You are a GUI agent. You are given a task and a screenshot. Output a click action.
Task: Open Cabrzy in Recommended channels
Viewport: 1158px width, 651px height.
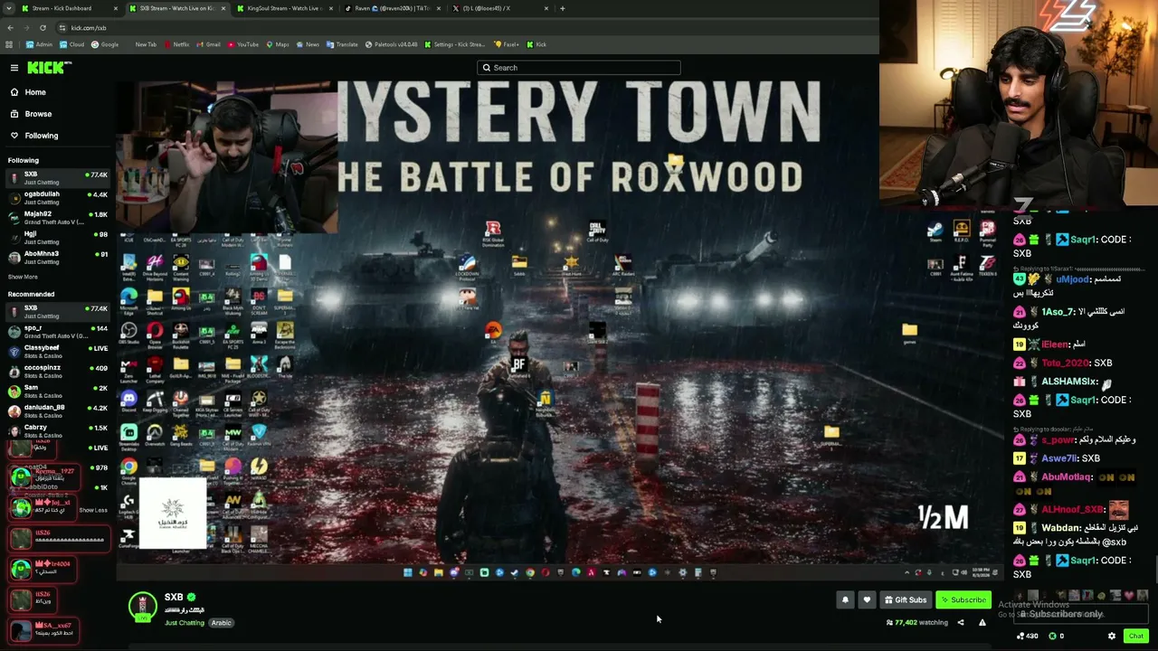(x=58, y=431)
